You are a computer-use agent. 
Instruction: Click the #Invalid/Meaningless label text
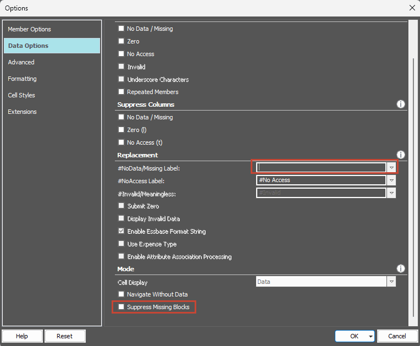(x=147, y=194)
